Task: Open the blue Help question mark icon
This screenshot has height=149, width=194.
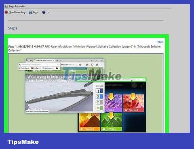Action: coord(44,12)
